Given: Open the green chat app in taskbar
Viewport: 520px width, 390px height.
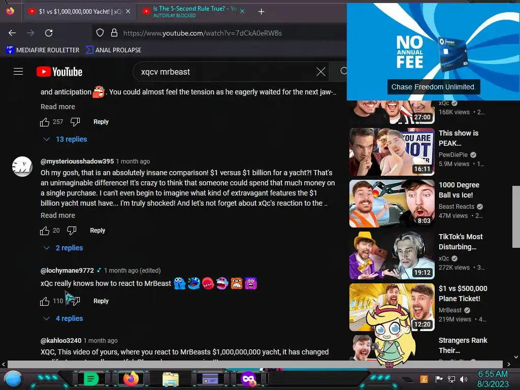Looking at the screenshot, I should [x=91, y=379].
